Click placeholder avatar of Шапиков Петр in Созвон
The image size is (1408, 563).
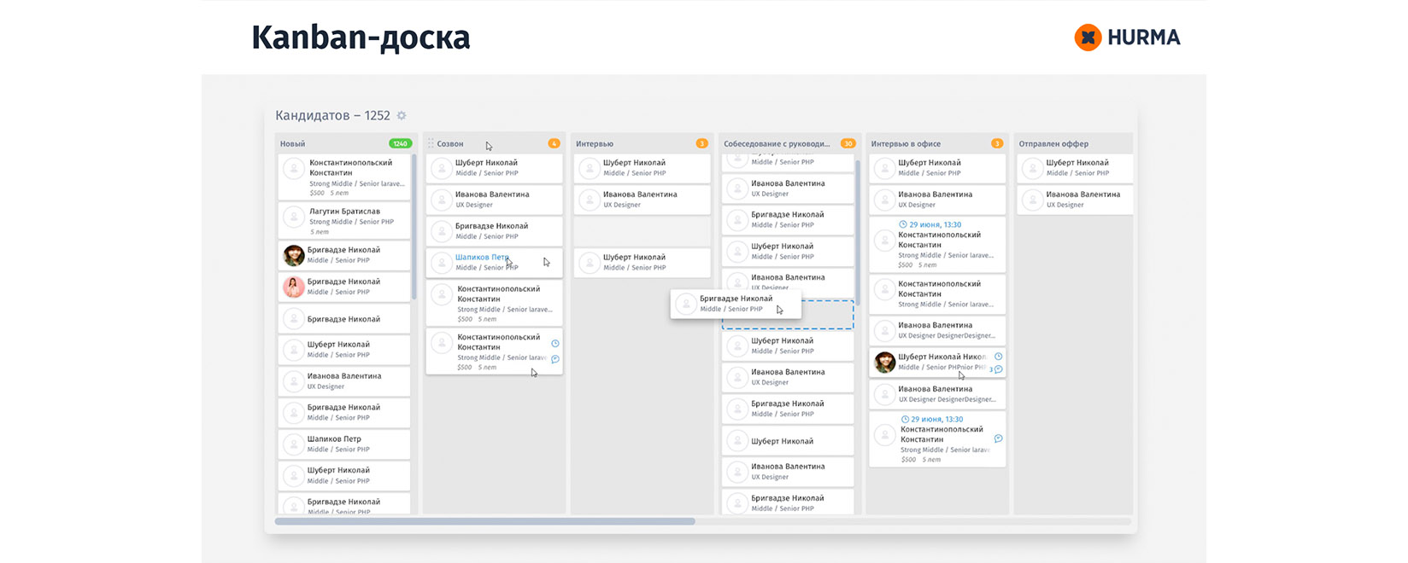point(441,262)
